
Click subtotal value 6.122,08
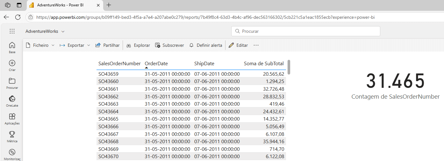[275, 156]
